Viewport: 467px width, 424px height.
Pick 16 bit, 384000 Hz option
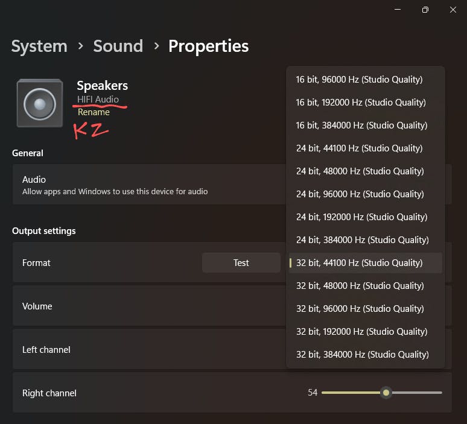pyautogui.click(x=361, y=125)
